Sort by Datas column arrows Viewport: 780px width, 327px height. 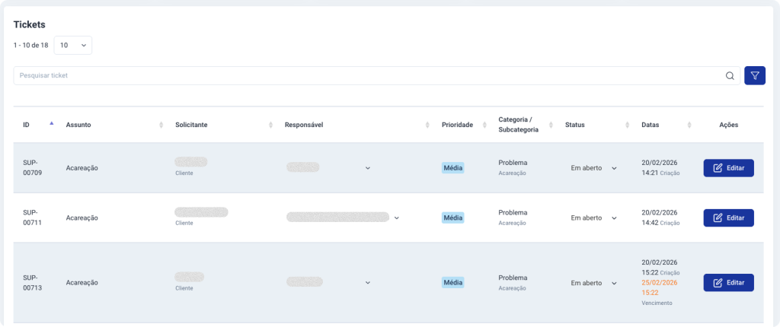(x=689, y=125)
